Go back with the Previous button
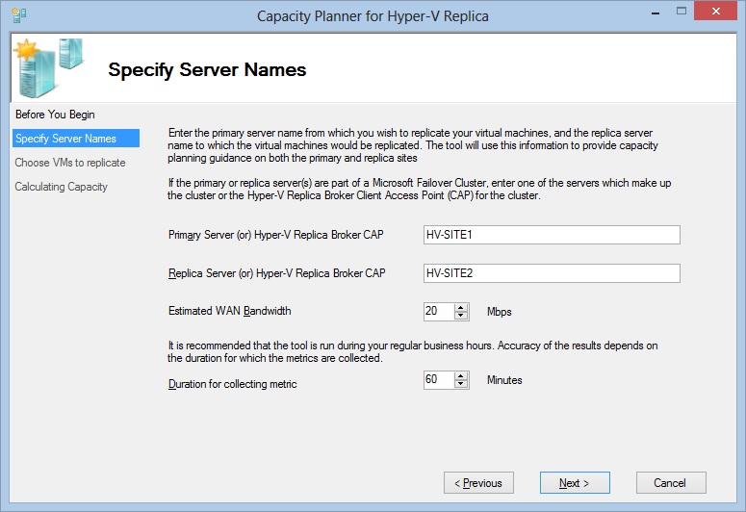The width and height of the screenshot is (746, 512). (x=478, y=483)
